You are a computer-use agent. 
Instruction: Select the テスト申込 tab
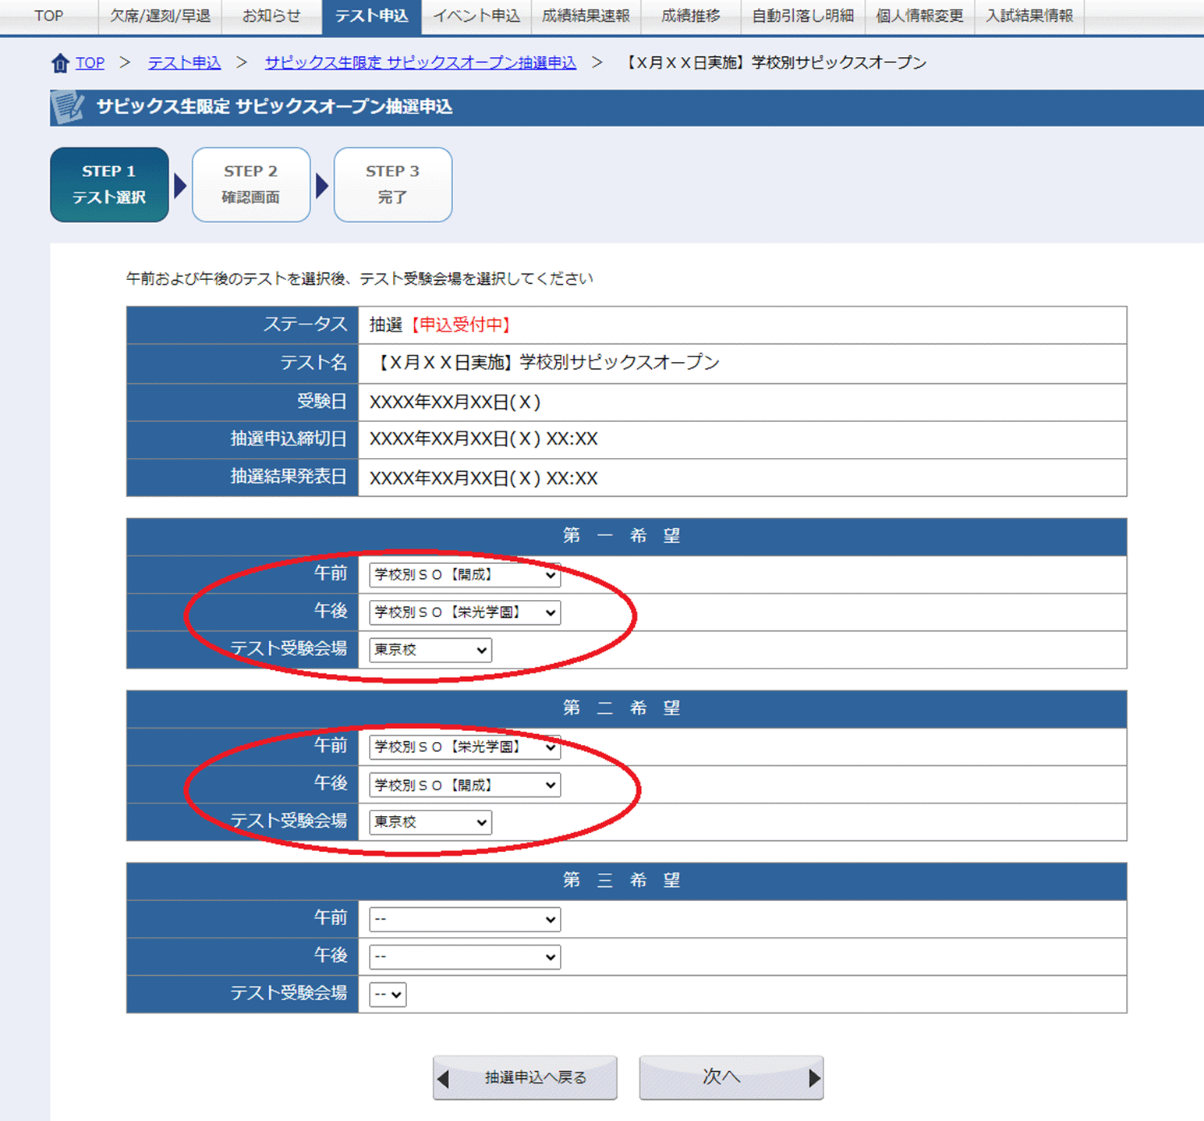(371, 16)
